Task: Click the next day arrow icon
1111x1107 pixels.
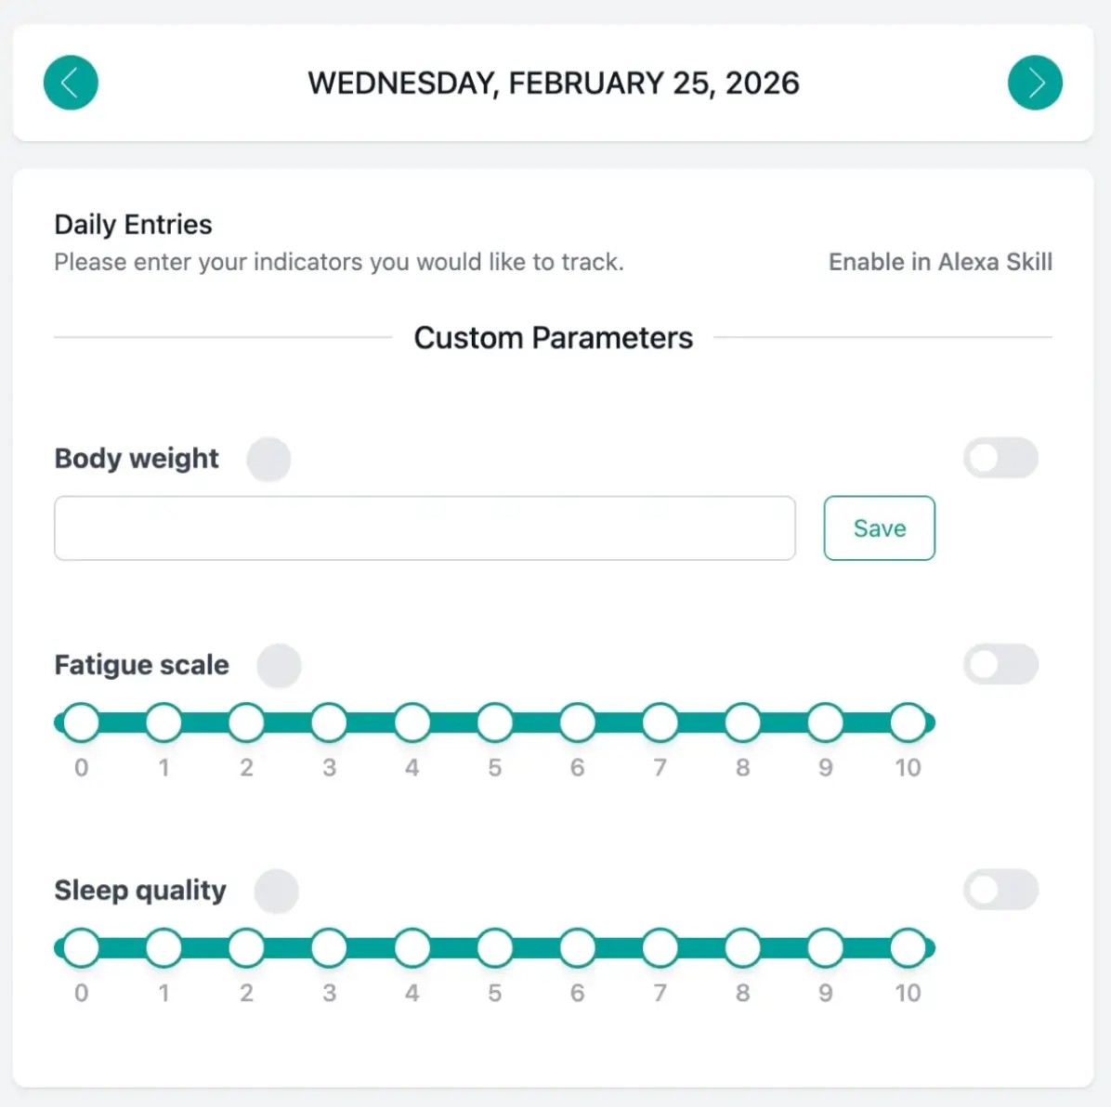Action: coord(1035,83)
